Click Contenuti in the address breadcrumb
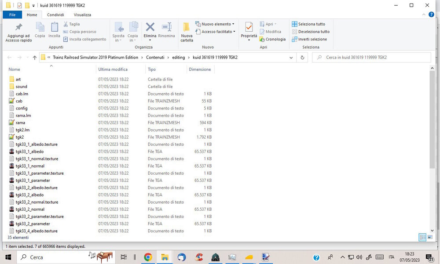This screenshot has height=264, width=440. (x=155, y=58)
